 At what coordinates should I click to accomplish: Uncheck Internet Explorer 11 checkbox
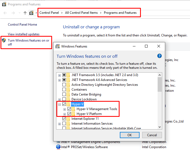tap(64, 118)
